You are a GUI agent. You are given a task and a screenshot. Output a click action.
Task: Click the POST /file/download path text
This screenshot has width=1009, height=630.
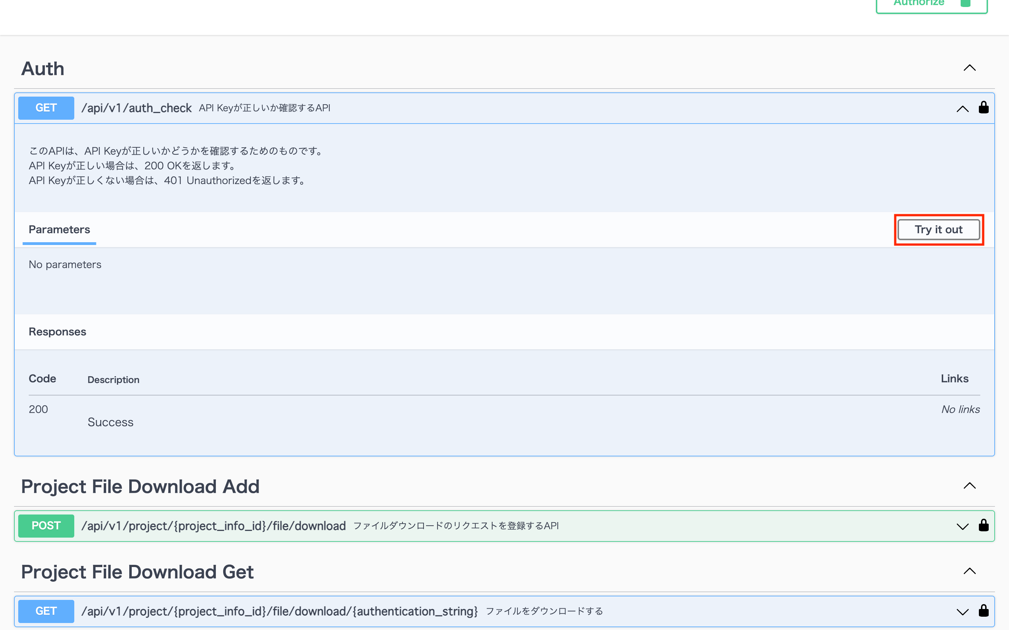point(213,526)
